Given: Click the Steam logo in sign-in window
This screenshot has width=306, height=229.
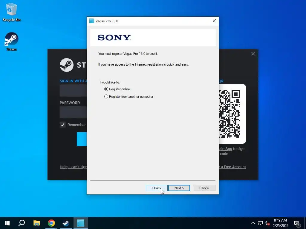Looking at the screenshot, I should point(67,65).
